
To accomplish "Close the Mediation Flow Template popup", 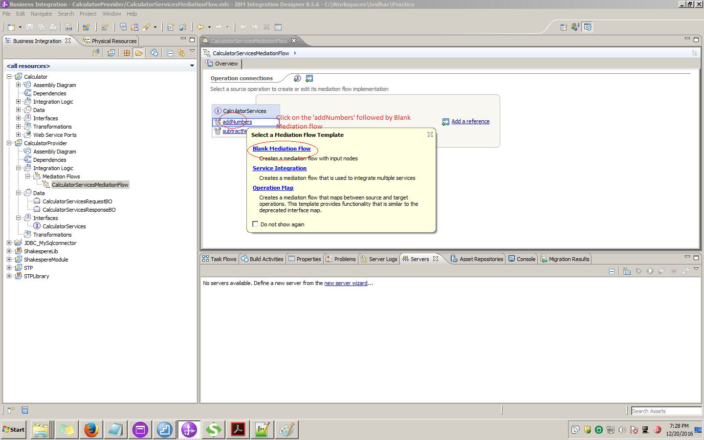I will (x=430, y=134).
